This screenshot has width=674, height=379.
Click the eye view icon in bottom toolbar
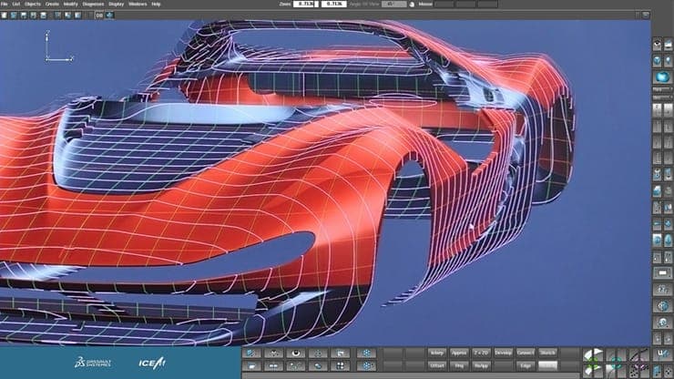tap(296, 353)
